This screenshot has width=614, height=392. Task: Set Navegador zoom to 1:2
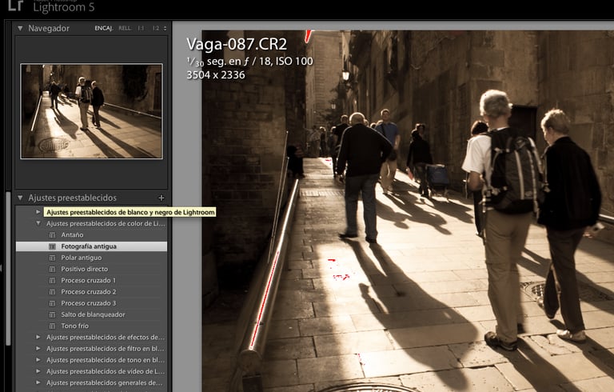pyautogui.click(x=156, y=28)
